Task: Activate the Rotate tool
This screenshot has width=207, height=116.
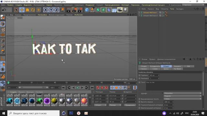Action: pos(33,10)
